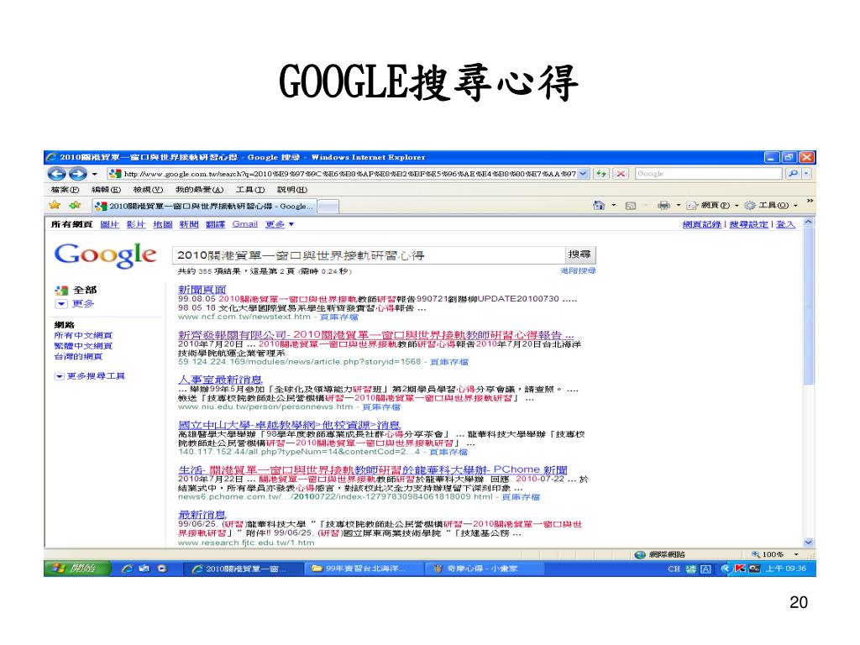Refresh the page with the green arrows icon
Screen dimensions: 860x645
tap(601, 174)
